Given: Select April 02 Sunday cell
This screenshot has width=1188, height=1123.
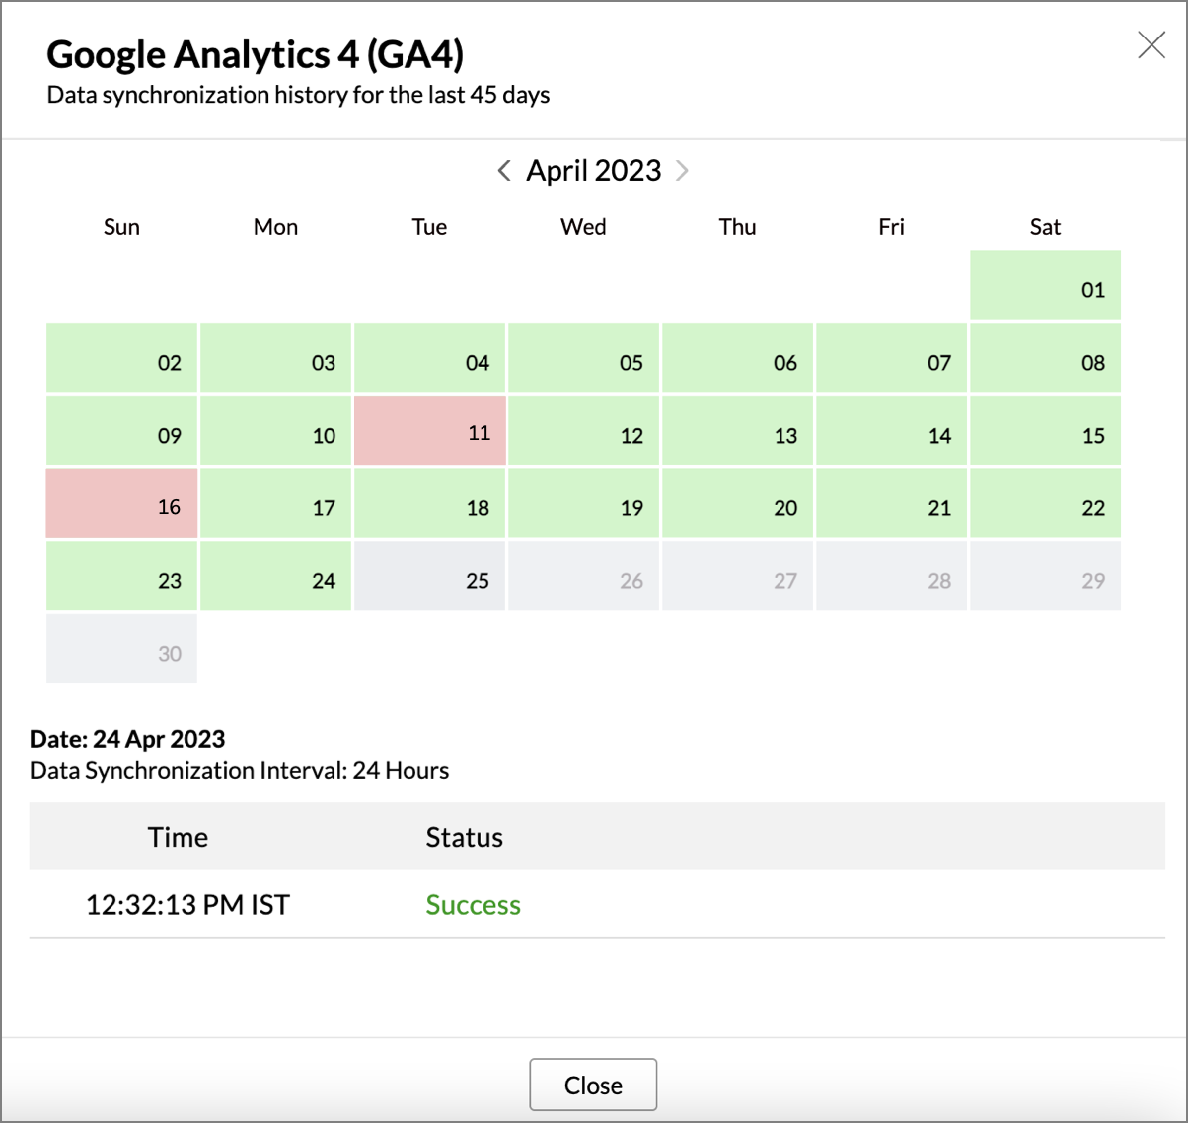Looking at the screenshot, I should tap(122, 358).
